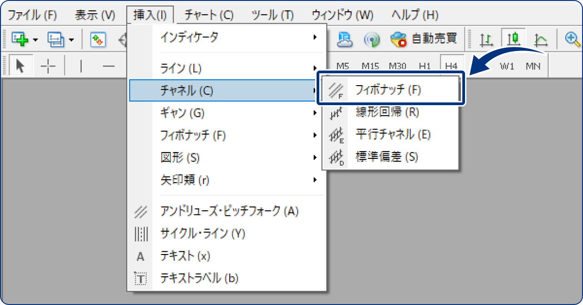This screenshot has width=583, height=305.
Task: Click the Cycle Lines icon in the Insert menu
Action: [141, 234]
